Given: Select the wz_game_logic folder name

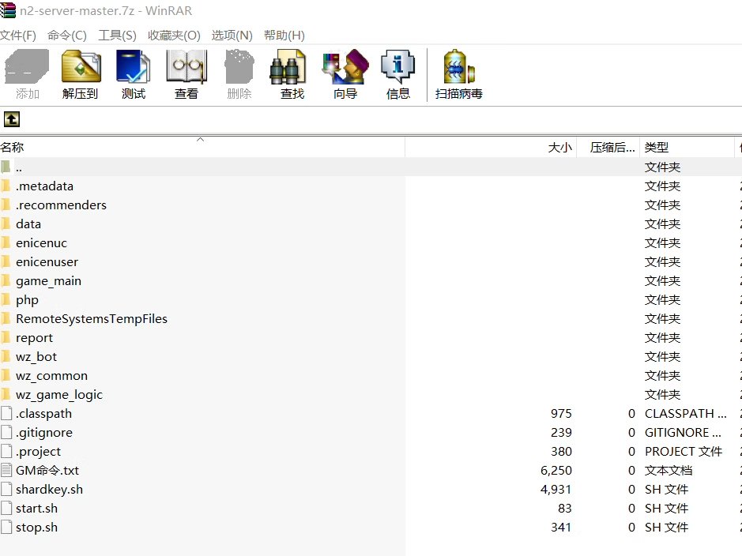Looking at the screenshot, I should point(59,394).
